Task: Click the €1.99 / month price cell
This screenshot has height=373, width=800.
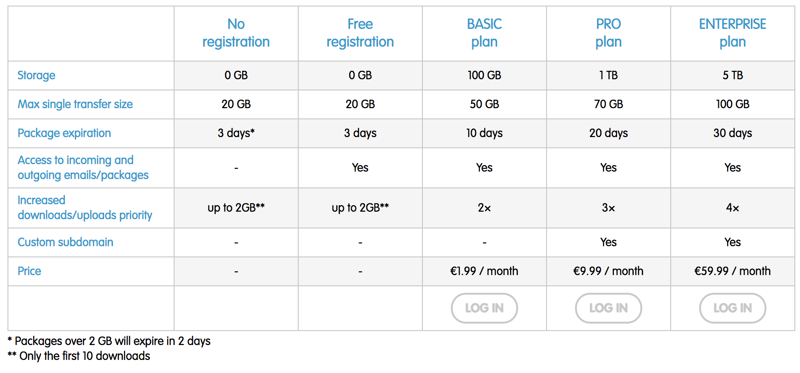Action: point(484,271)
